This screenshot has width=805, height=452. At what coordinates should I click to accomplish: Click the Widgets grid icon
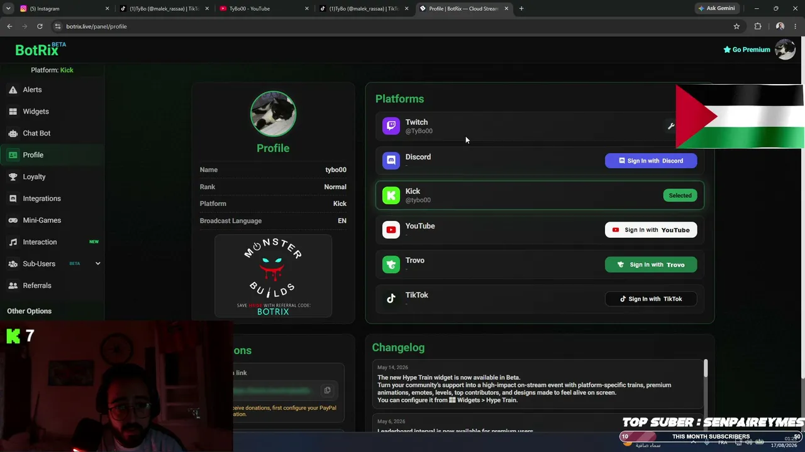[13, 111]
